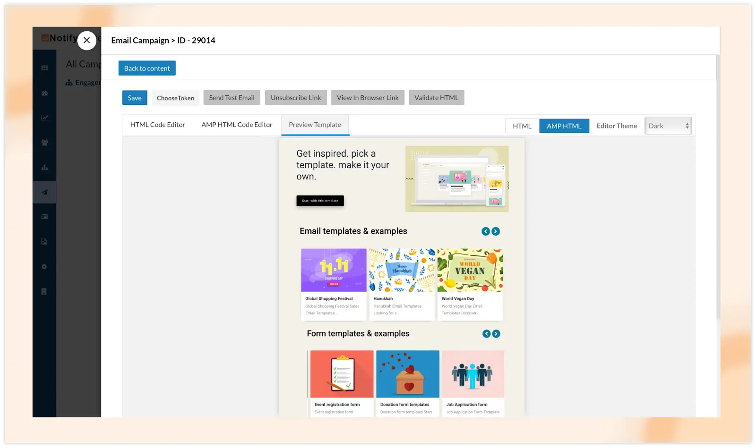756x448 pixels.
Task: Switch preview to HTML mode
Action: tap(522, 126)
